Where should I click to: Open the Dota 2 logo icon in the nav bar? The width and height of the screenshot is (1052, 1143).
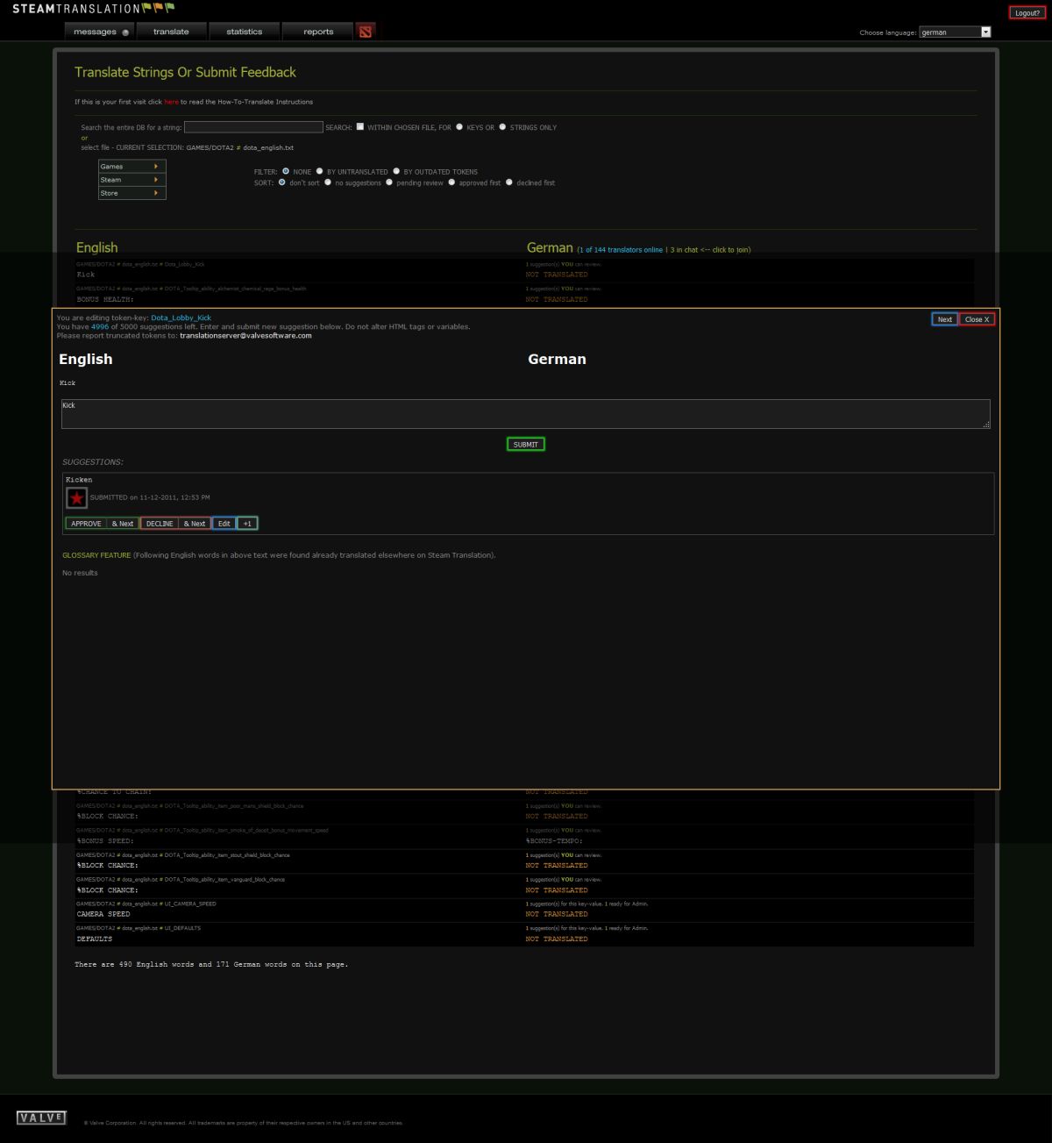tap(366, 32)
